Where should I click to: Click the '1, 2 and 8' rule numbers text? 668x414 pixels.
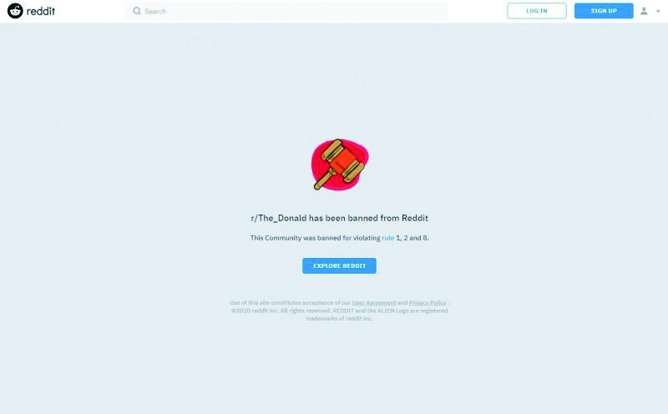[412, 238]
